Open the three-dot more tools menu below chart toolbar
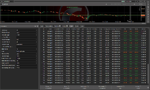 click(x=148, y=22)
